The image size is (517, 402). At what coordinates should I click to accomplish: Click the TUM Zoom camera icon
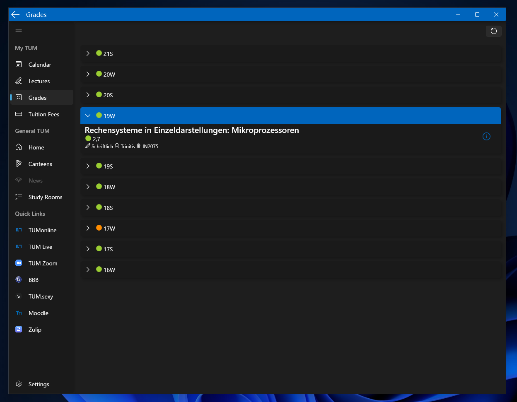click(19, 263)
